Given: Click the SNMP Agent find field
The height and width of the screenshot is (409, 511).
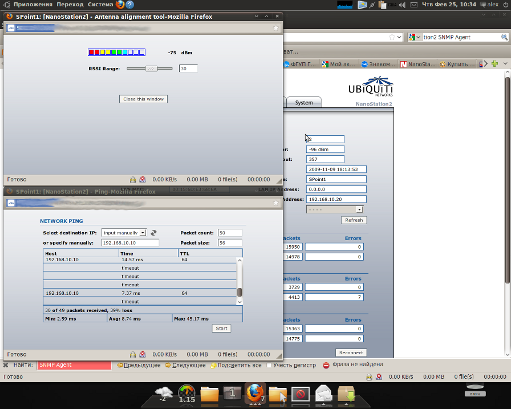Looking at the screenshot, I should 74,365.
